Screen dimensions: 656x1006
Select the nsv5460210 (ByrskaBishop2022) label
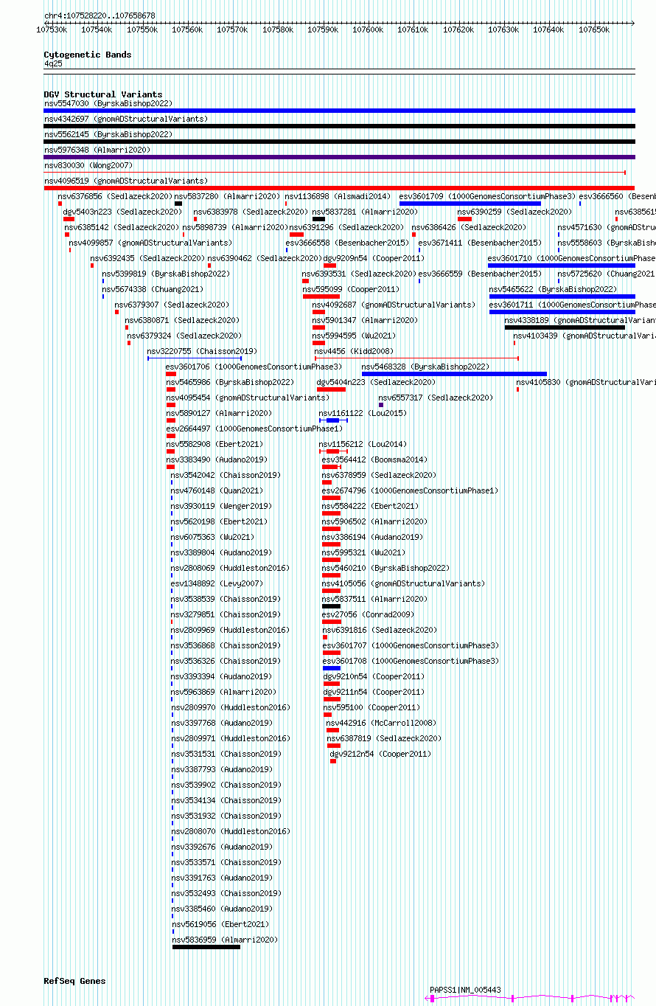tap(385, 568)
